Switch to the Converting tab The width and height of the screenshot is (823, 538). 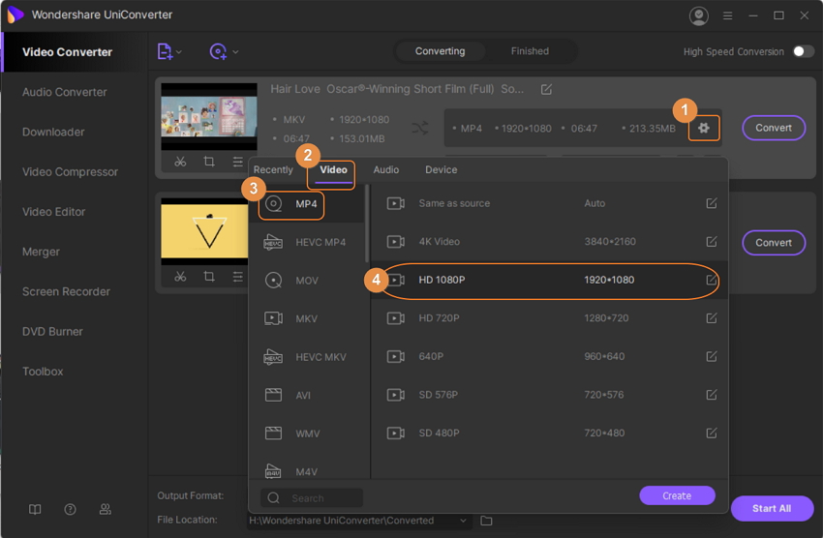pyautogui.click(x=440, y=51)
